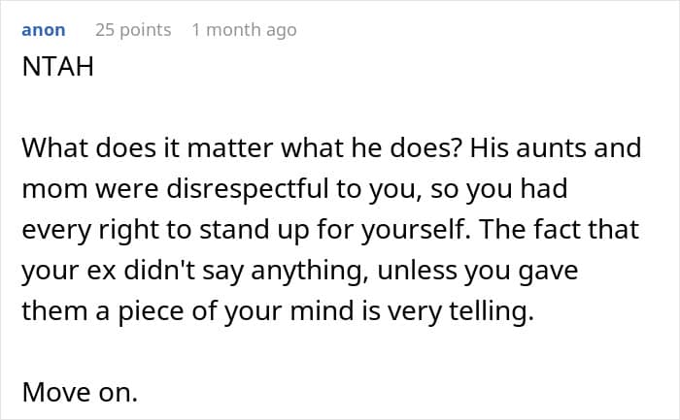The height and width of the screenshot is (420, 680).
Task: Click the phrase His aunts and
Action: point(556,148)
